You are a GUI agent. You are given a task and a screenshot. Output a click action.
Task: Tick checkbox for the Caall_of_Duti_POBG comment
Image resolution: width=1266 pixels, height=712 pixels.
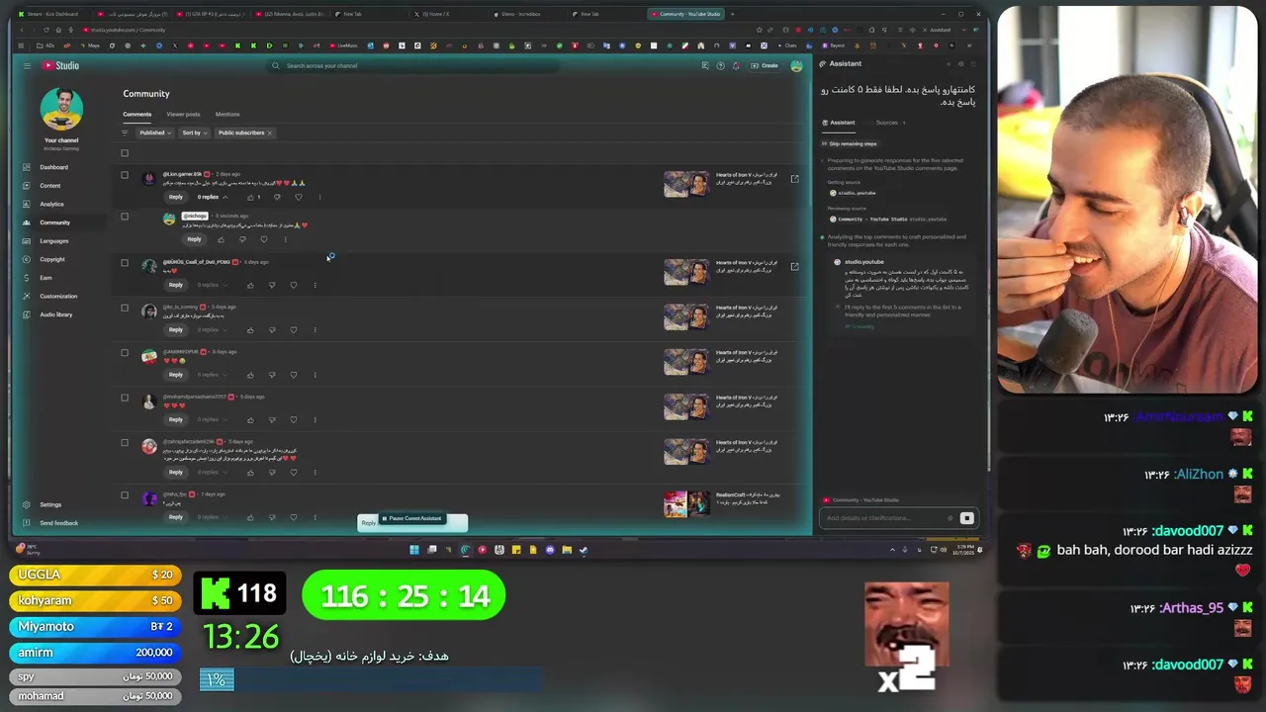125,263
